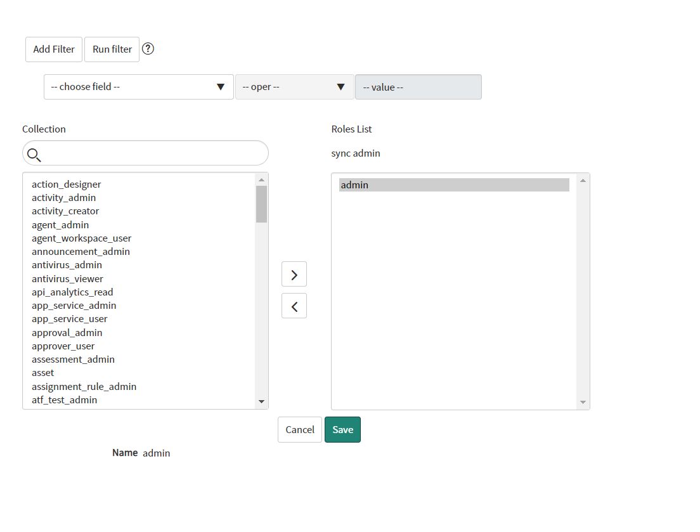Screen dimensions: 700x532
Task: Click the down arrow on the Collection scrollbar
Action: (x=261, y=401)
